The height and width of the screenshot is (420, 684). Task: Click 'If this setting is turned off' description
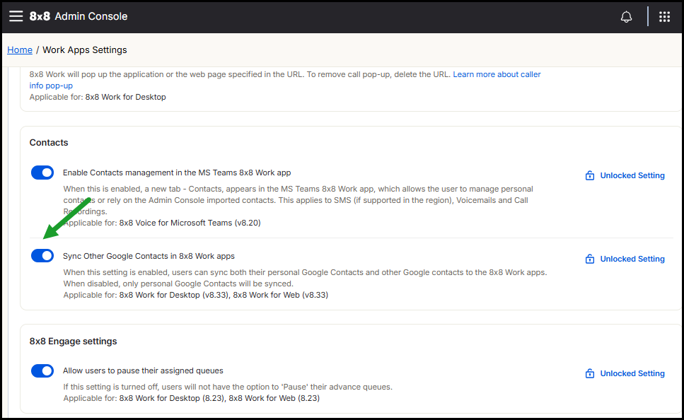point(228,387)
